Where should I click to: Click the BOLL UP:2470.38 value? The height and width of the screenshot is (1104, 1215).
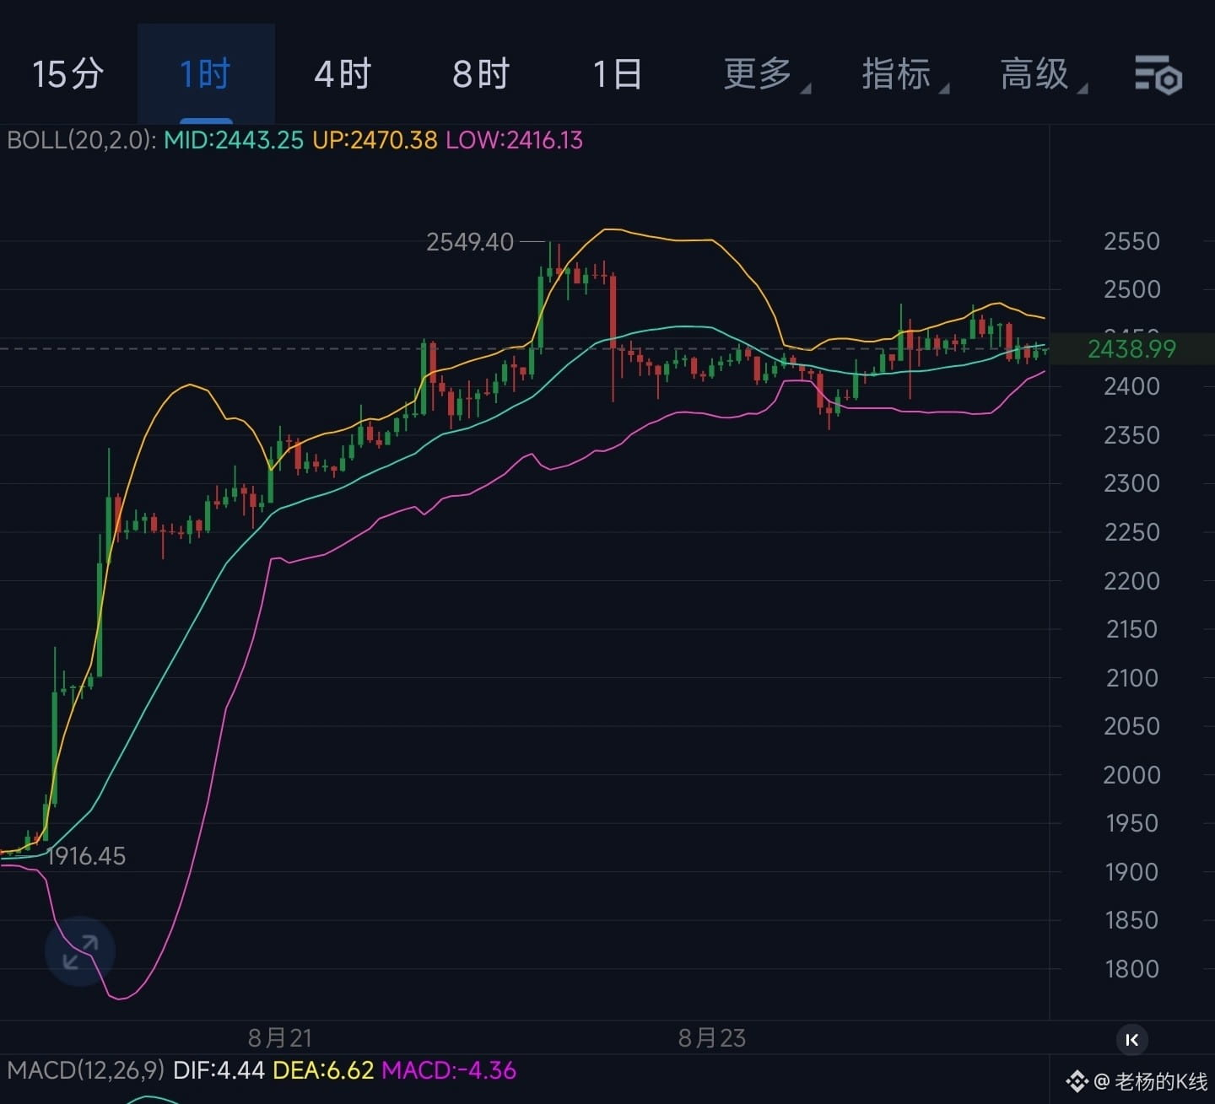tap(375, 140)
